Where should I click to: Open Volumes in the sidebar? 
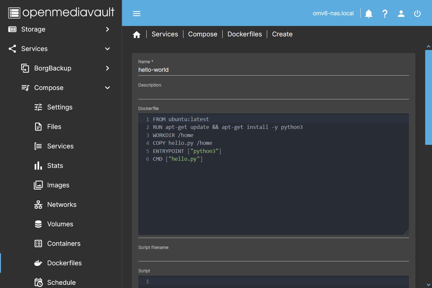[x=60, y=224]
